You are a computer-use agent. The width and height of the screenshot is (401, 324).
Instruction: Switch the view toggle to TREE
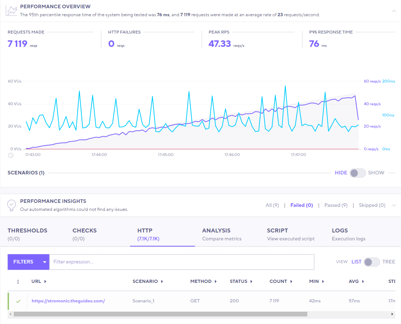(x=371, y=262)
